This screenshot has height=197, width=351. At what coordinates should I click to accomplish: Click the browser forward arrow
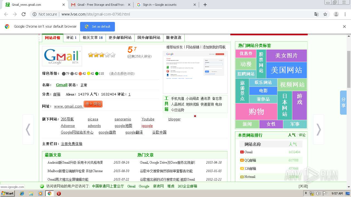coord(15,14)
